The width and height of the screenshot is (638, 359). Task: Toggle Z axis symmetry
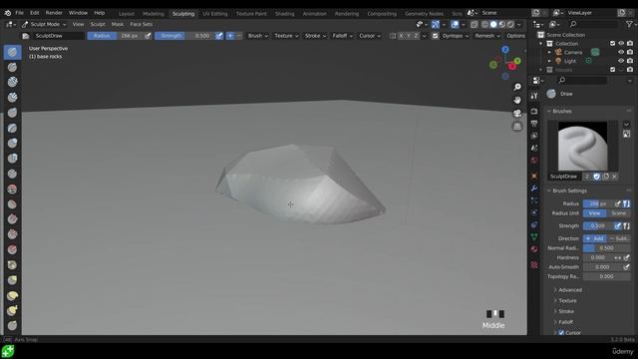click(x=416, y=36)
